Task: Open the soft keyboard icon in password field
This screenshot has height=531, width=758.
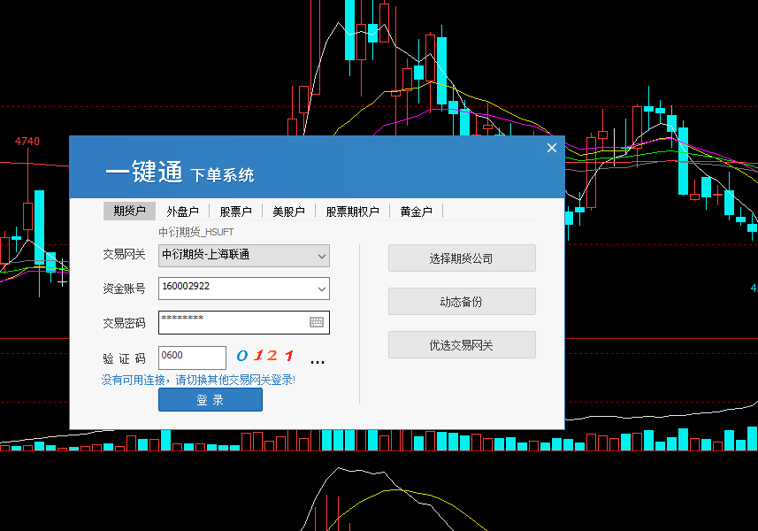Action: 317,322
